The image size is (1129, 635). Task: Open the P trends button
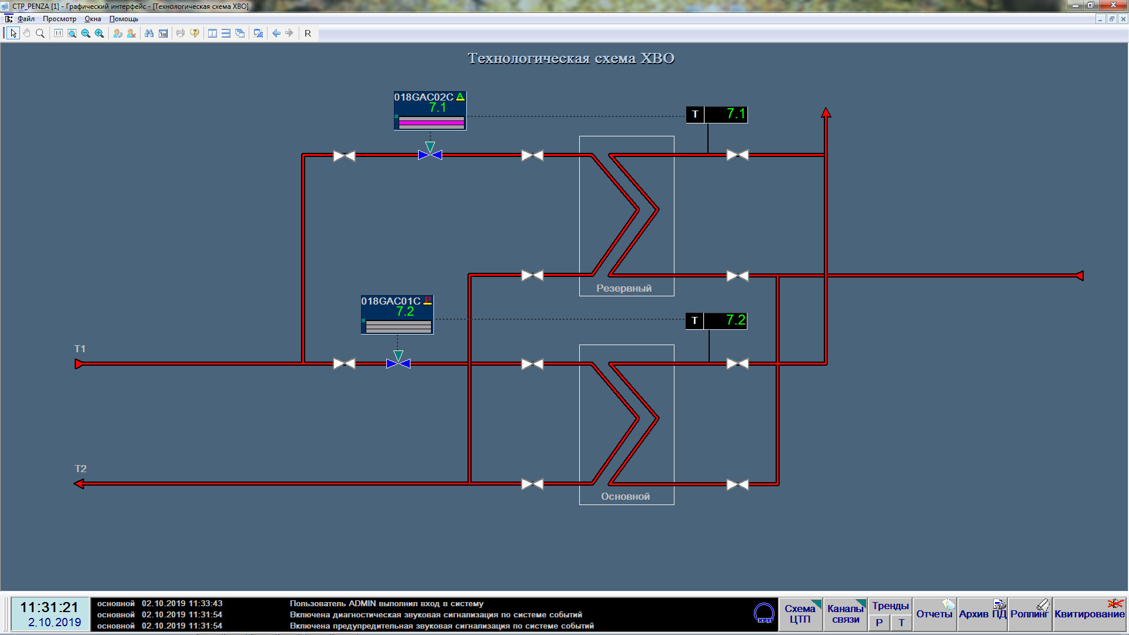point(879,623)
